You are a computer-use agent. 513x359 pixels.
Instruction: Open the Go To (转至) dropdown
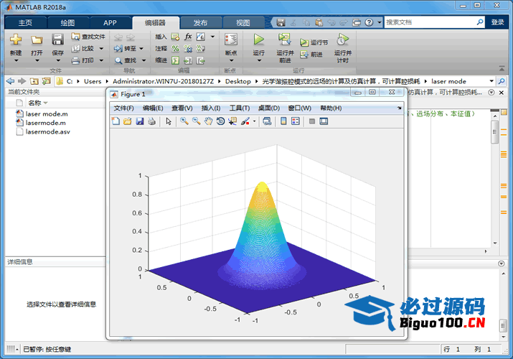pos(141,48)
